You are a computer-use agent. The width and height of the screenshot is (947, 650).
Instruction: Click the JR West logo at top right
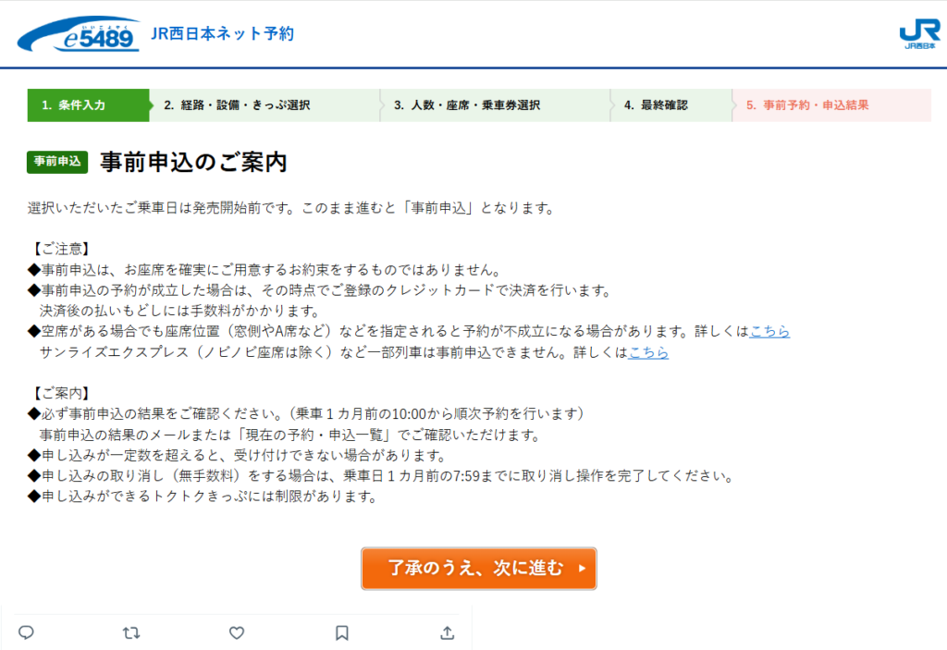click(x=918, y=34)
